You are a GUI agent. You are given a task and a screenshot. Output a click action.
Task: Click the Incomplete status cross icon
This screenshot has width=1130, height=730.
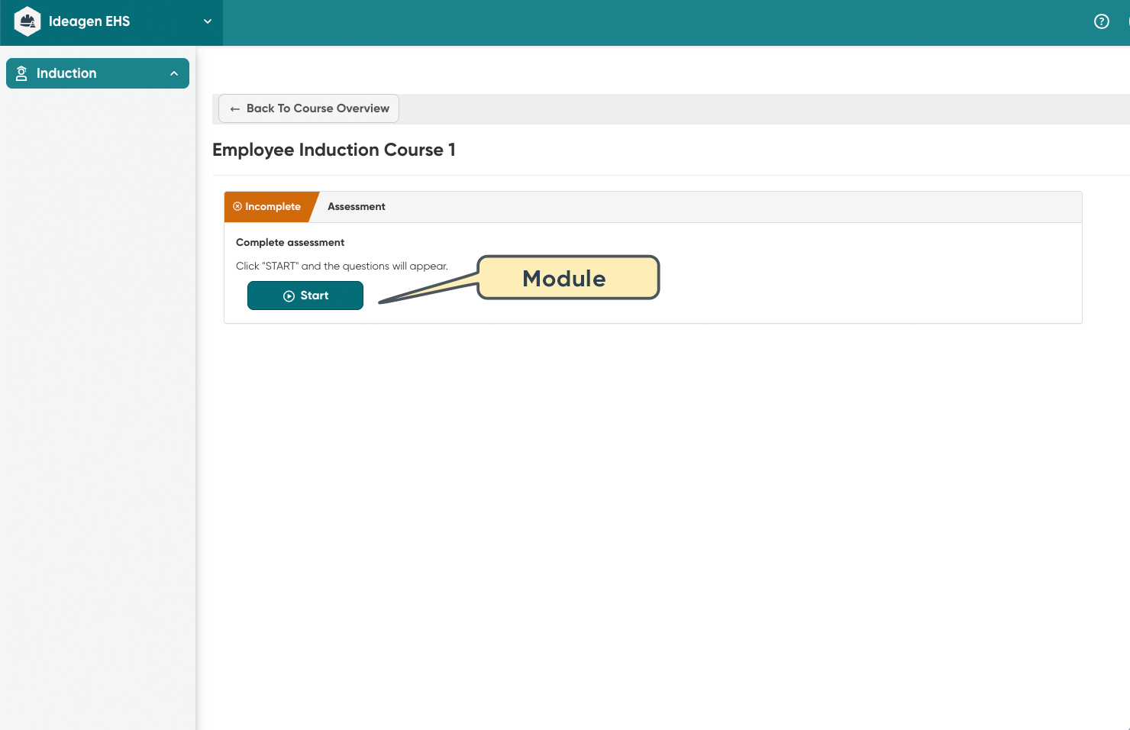[237, 206]
